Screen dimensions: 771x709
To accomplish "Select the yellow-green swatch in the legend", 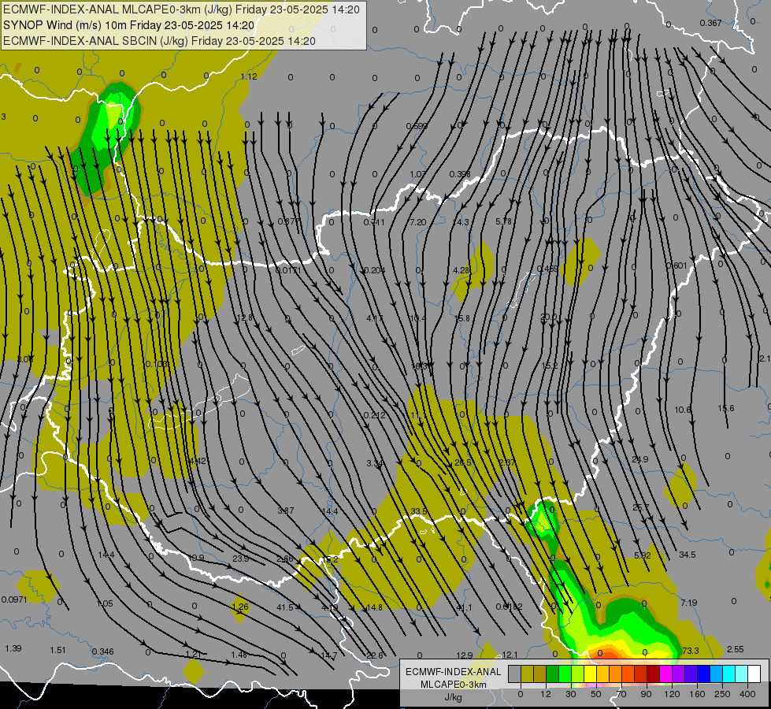I will [577, 674].
